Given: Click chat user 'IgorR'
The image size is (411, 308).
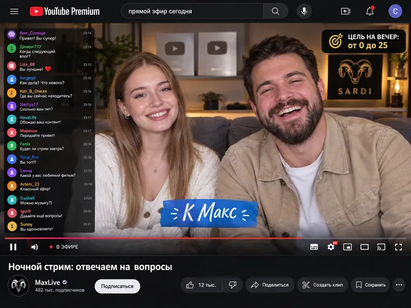Looking at the screenshot, I should pyautogui.click(x=26, y=211).
